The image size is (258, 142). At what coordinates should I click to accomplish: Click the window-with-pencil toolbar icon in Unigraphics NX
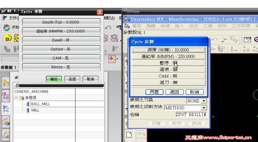(247, 39)
